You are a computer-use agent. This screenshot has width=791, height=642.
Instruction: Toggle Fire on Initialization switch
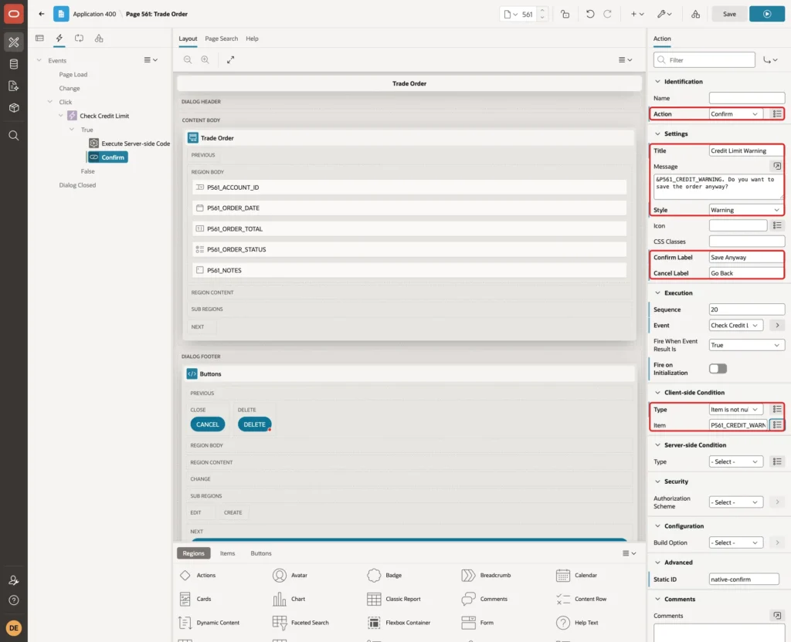tap(718, 368)
